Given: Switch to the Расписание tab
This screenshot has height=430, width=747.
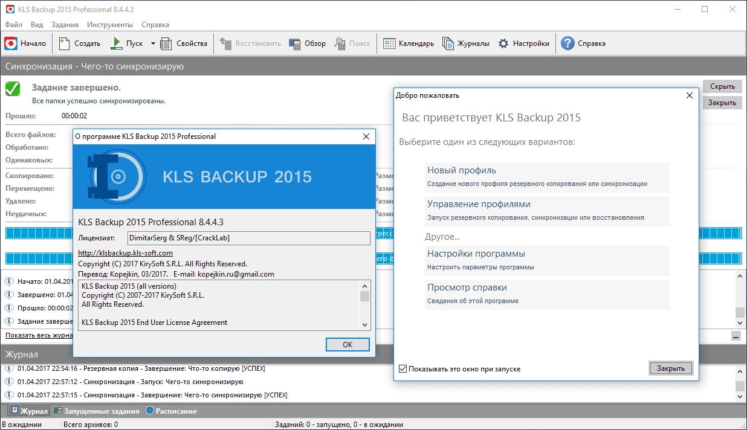Looking at the screenshot, I should tap(172, 411).
